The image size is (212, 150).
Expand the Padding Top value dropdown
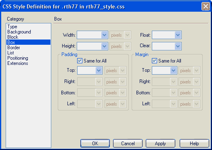[x=99, y=70]
